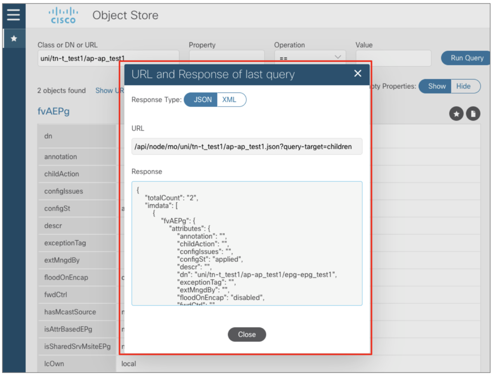The height and width of the screenshot is (377, 496).
Task: Click the URL field in the dialog
Action: 247,146
